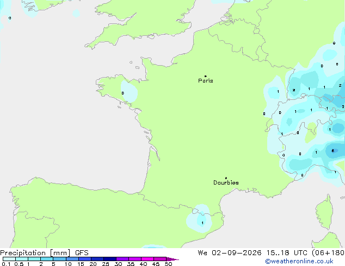Click the 5 mm legend swatch

pyautogui.click(x=60, y=259)
